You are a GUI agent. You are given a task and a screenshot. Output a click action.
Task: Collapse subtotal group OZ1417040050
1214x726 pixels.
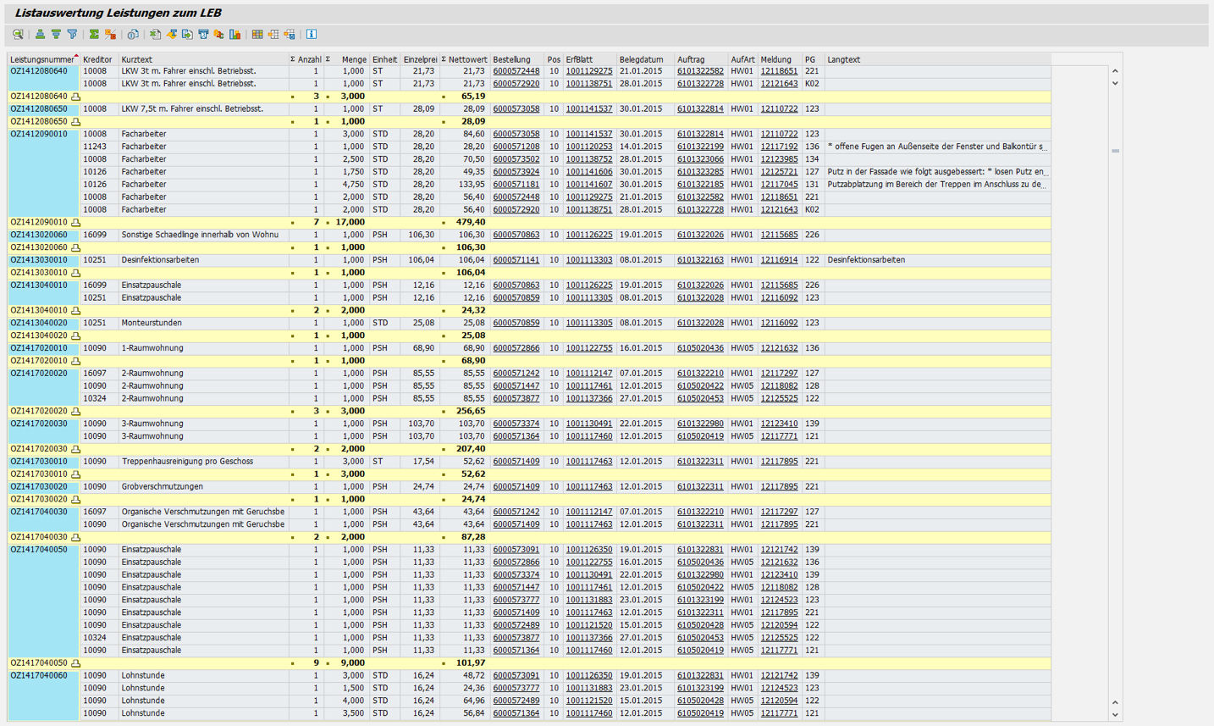pyautogui.click(x=75, y=663)
